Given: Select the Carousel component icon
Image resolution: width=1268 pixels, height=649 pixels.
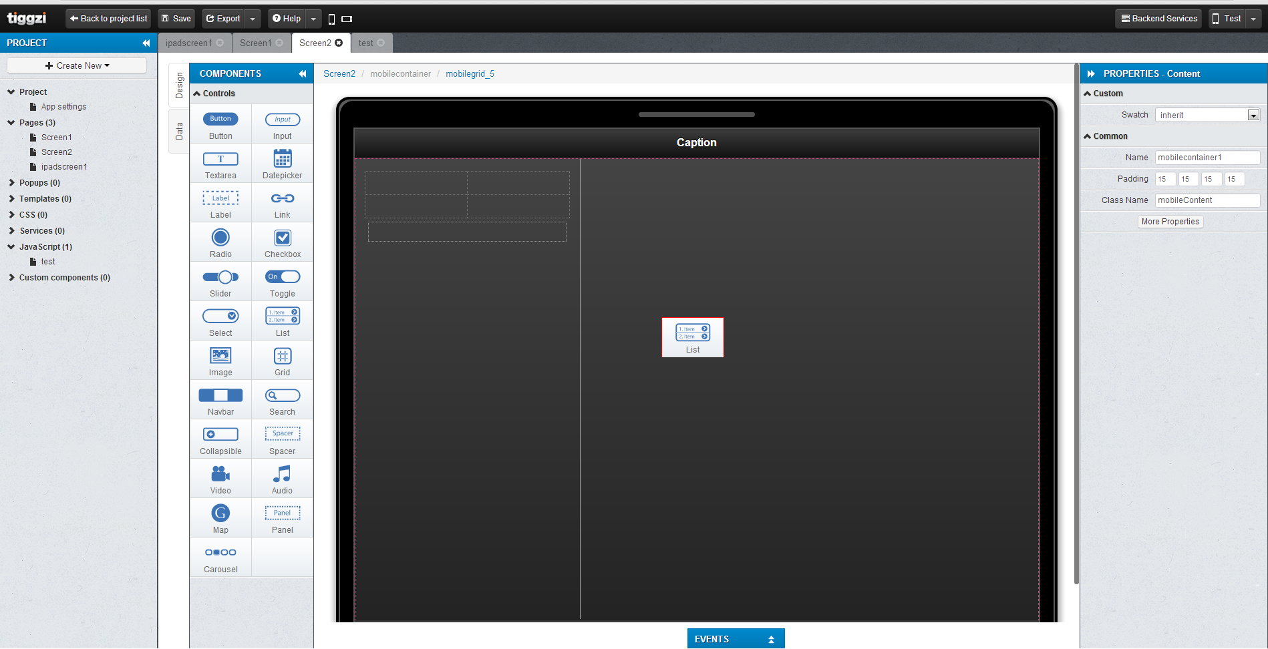Looking at the screenshot, I should (220, 553).
